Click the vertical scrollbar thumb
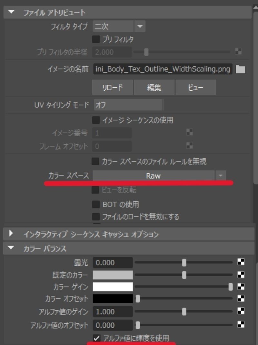258x345 pixels. coord(255,98)
